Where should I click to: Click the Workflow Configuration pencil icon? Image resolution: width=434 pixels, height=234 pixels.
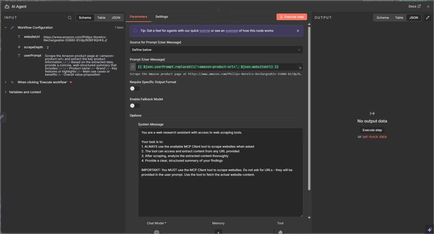click(x=12, y=28)
